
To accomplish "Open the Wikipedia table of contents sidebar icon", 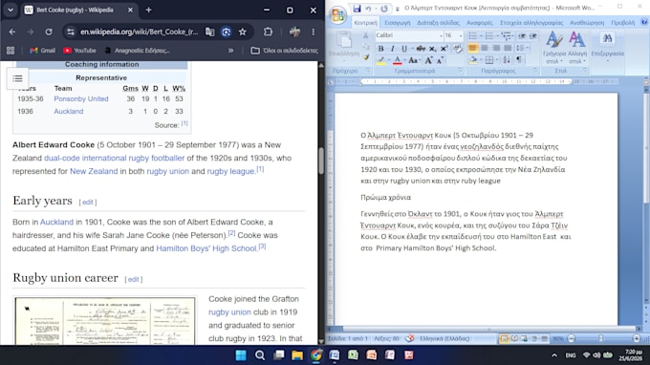I will pyautogui.click(x=17, y=78).
